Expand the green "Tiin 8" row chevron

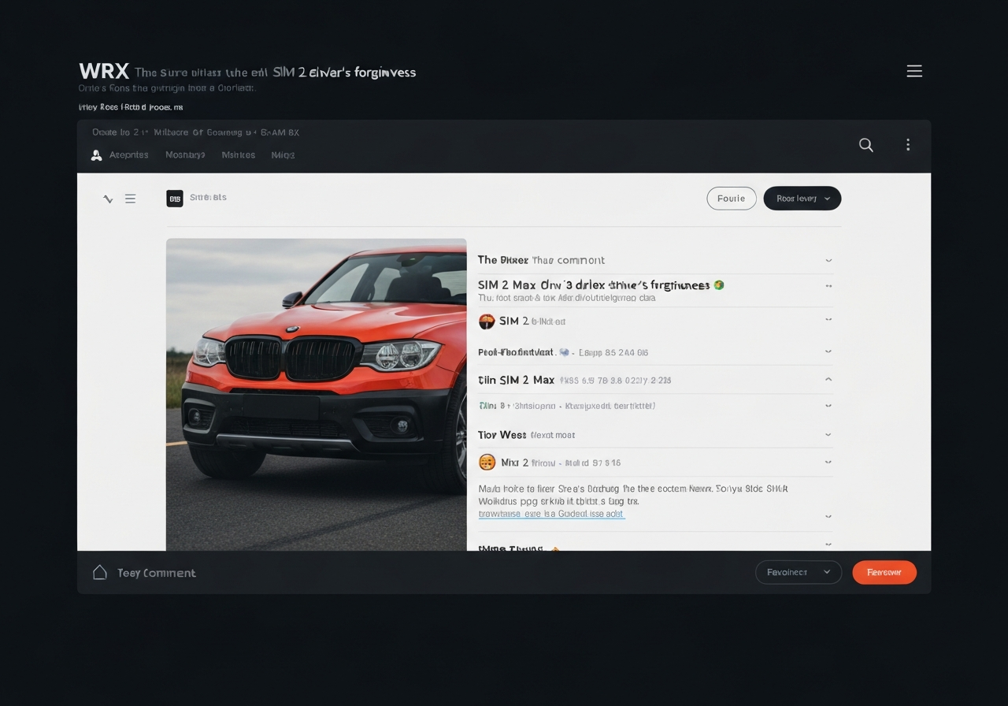tap(828, 406)
